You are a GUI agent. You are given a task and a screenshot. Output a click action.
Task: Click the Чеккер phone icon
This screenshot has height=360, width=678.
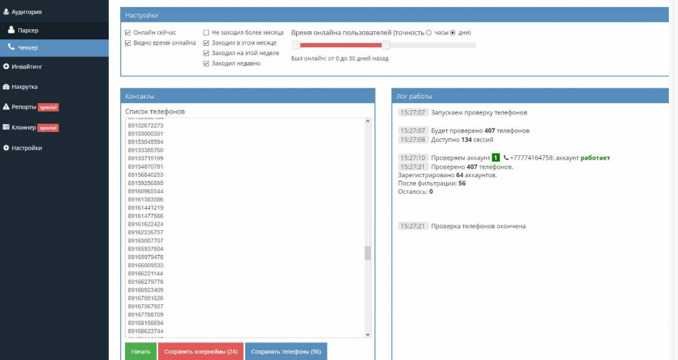[x=11, y=47]
